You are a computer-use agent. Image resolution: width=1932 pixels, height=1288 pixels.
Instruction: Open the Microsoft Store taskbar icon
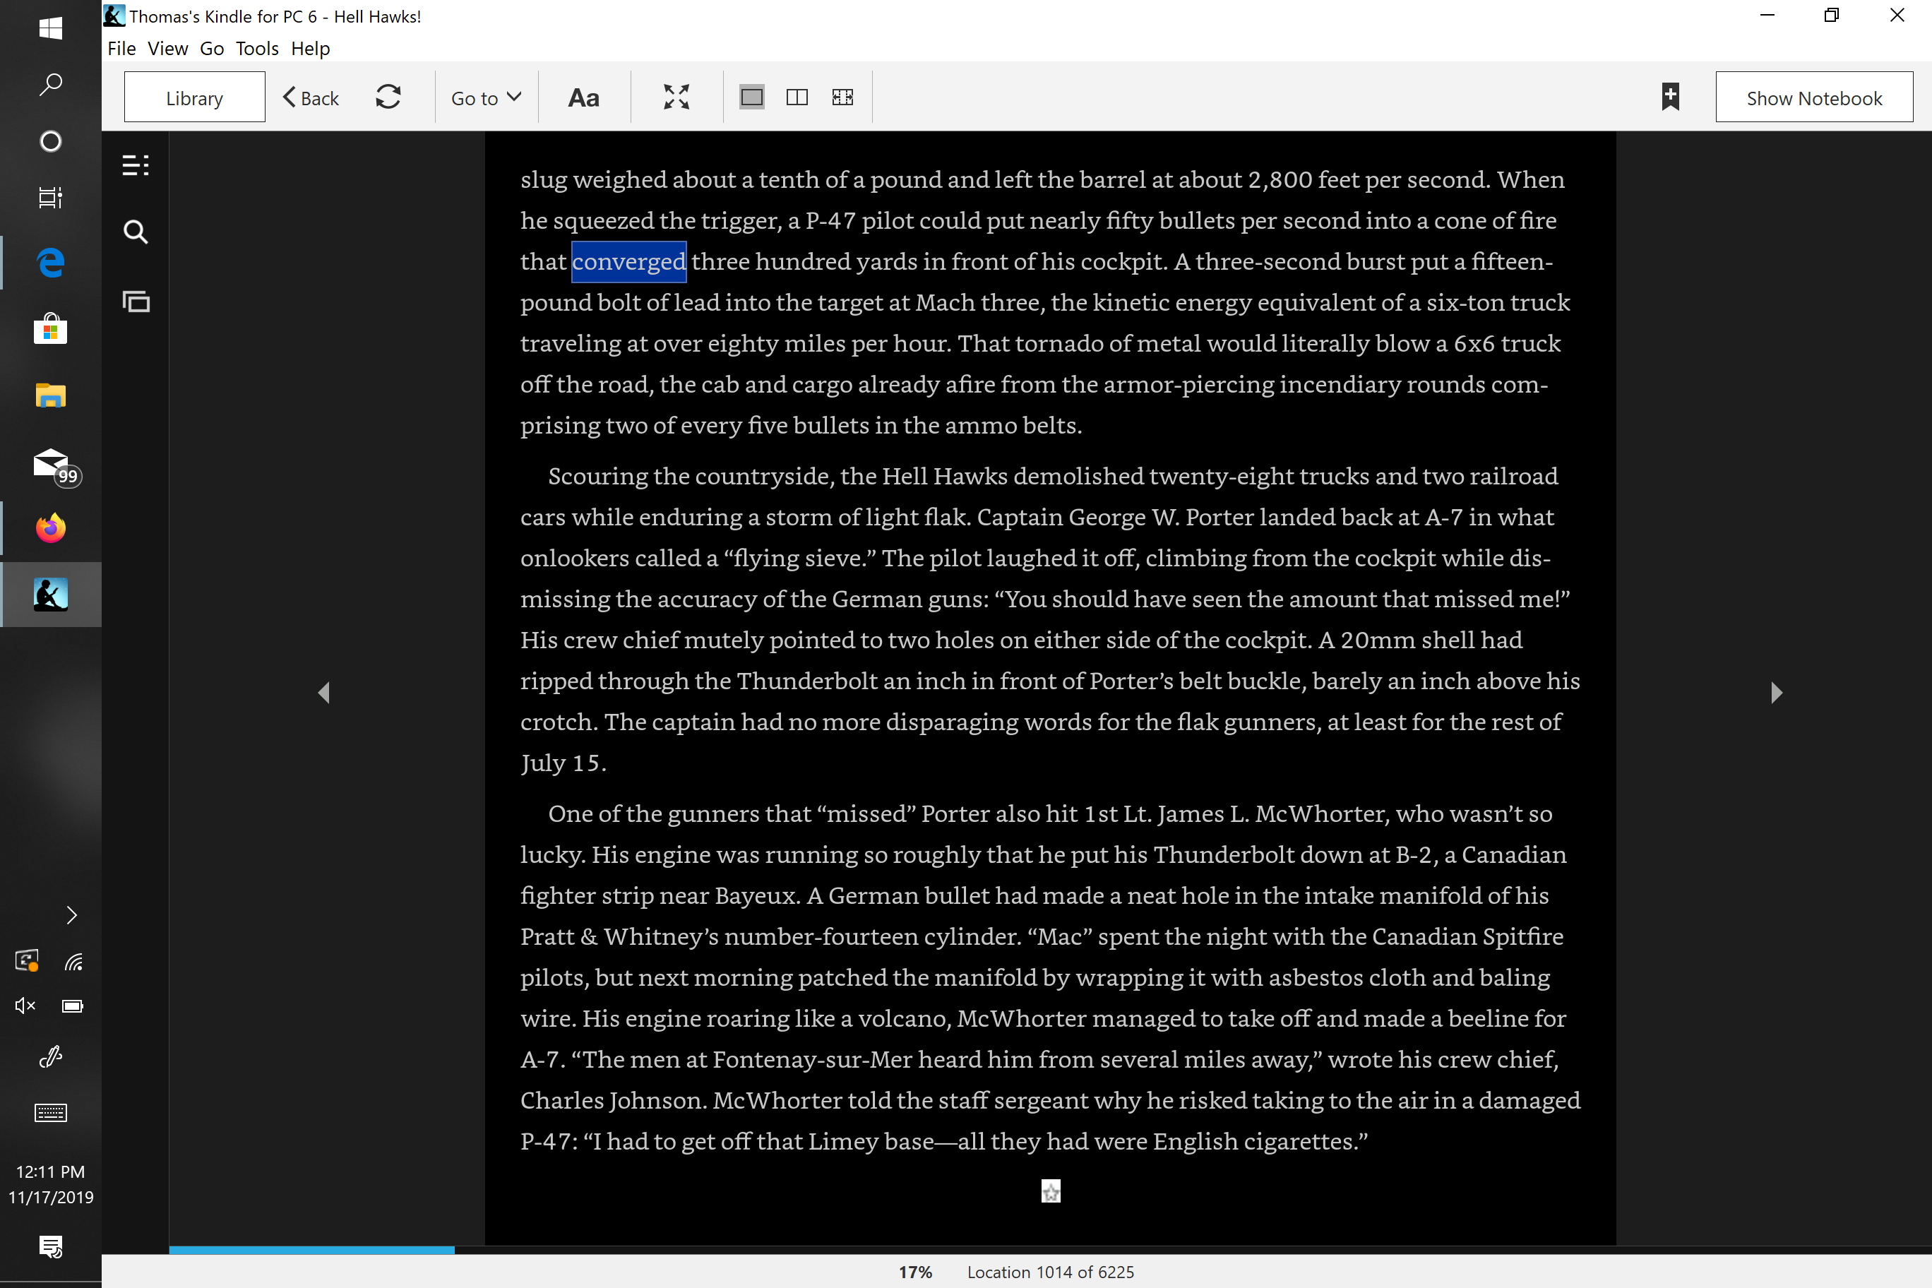[50, 329]
